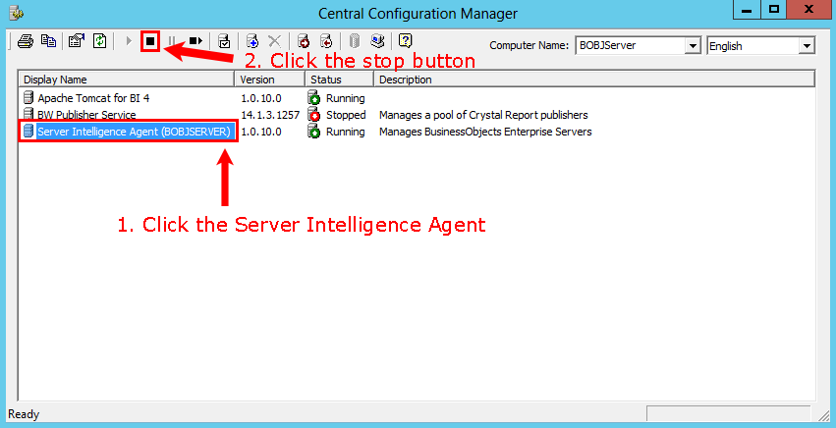
Task: Close the Central Configuration Manager window
Action: click(808, 10)
